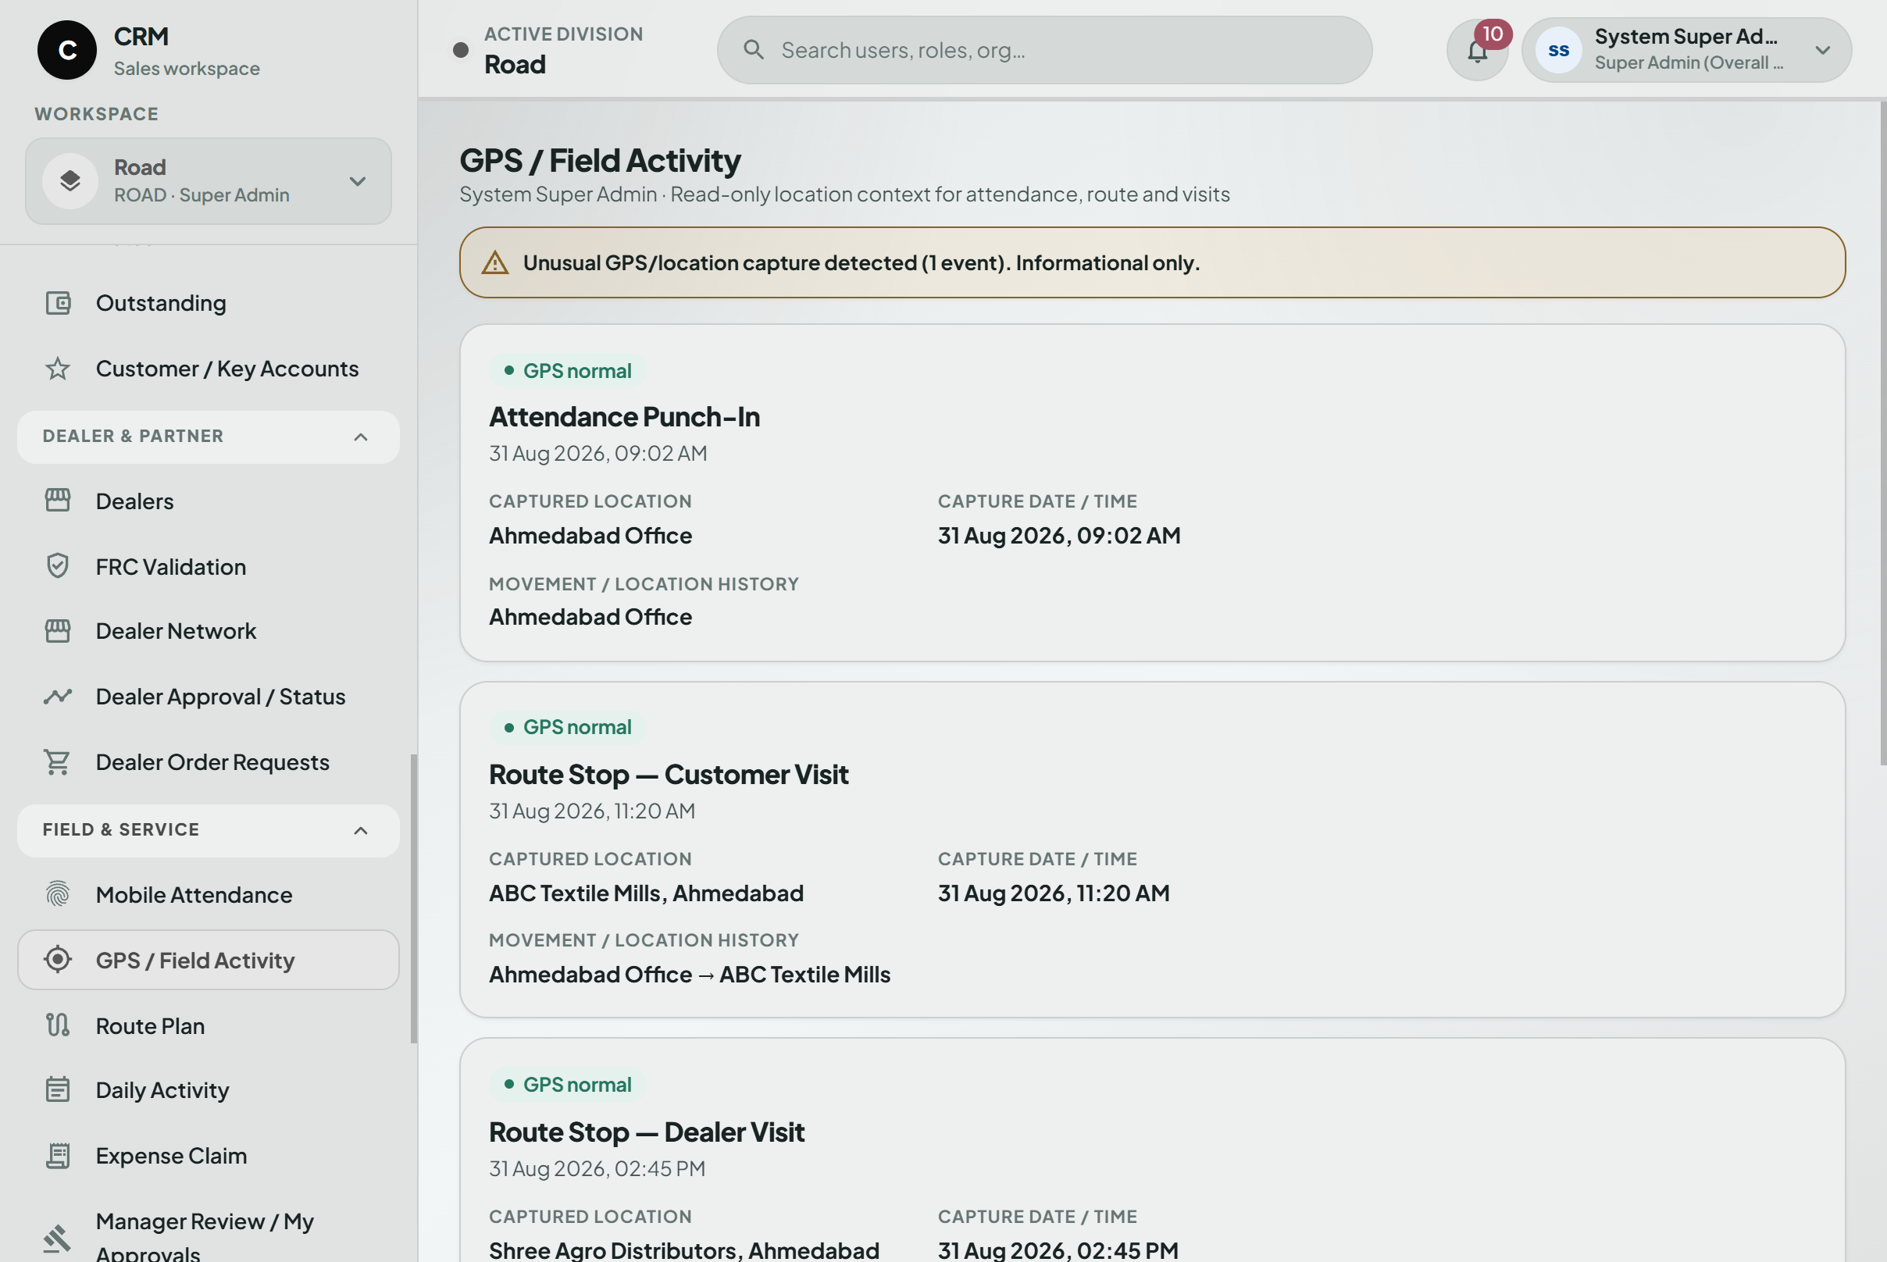Click the warning triangle in alert banner
1887x1262 pixels.
click(495, 263)
